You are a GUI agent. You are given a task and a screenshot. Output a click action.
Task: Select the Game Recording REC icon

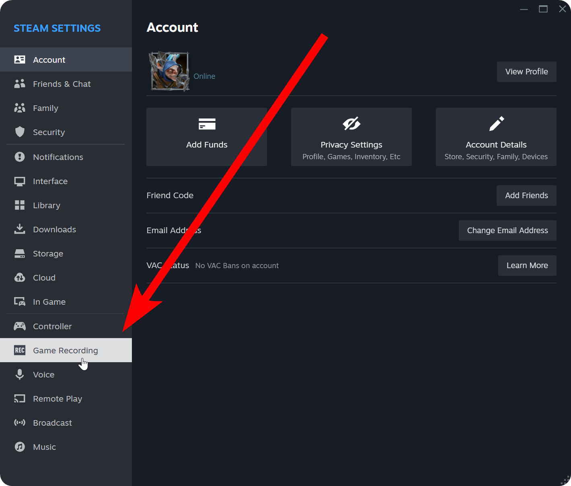click(x=20, y=350)
